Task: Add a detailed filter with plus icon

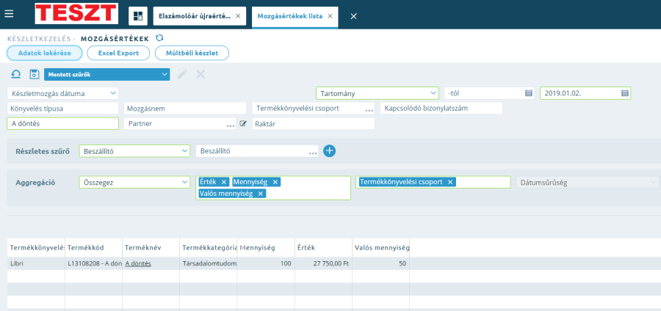Action: point(329,150)
